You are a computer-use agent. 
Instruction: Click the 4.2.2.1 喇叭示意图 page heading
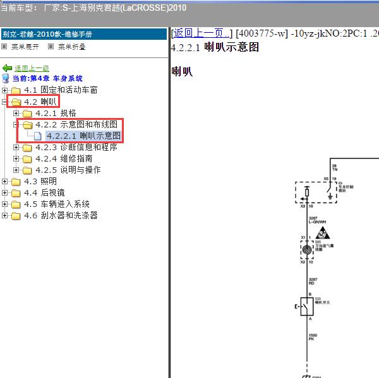(215, 47)
